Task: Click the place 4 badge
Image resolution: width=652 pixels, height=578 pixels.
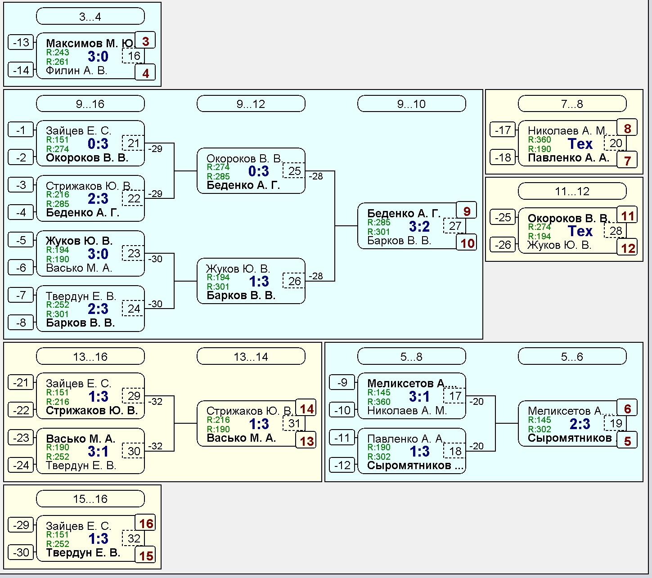Action: [145, 73]
